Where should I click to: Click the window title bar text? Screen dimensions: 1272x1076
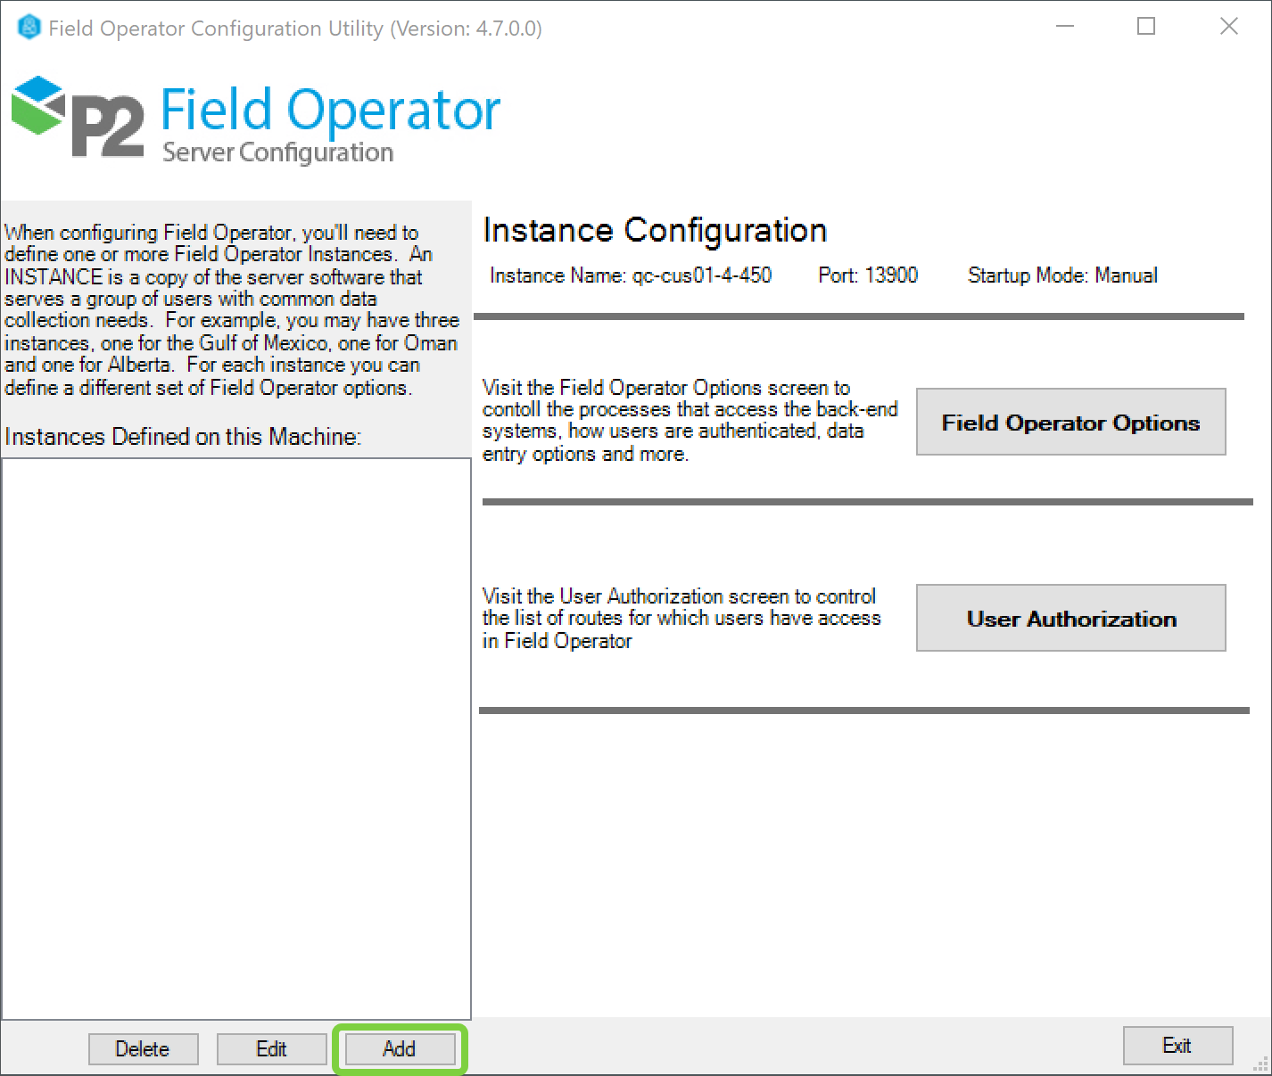coord(294,29)
